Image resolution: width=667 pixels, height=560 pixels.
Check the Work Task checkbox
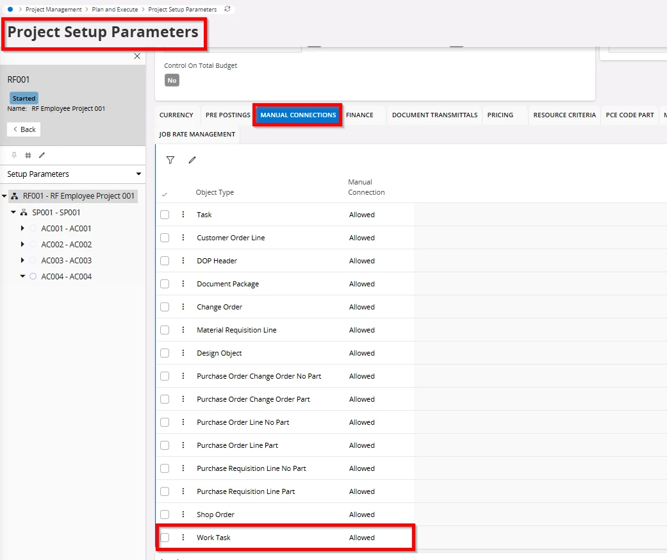(165, 538)
